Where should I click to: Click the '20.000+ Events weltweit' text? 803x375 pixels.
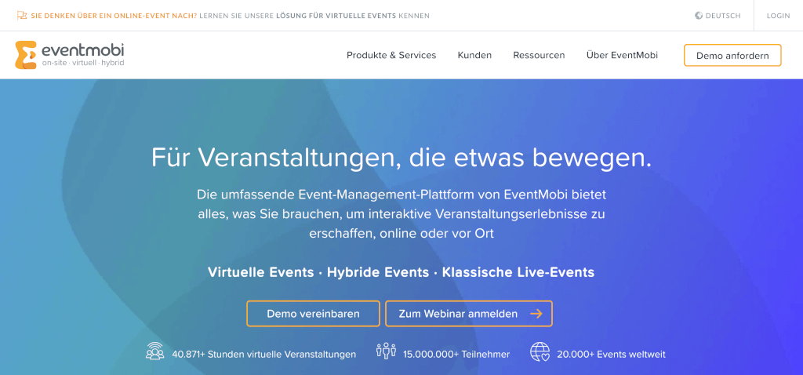tap(611, 354)
